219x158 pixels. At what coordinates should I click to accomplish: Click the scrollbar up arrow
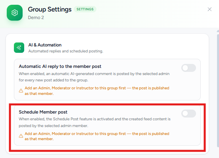coord(218,31)
